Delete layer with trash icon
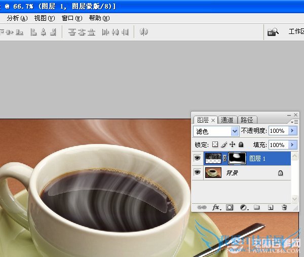304x257 pixels. pos(284,207)
